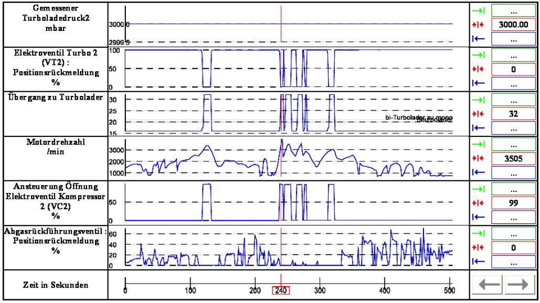Click red cursor icon in Abgasrückführungsventil row
540x303 pixels.
click(x=479, y=247)
